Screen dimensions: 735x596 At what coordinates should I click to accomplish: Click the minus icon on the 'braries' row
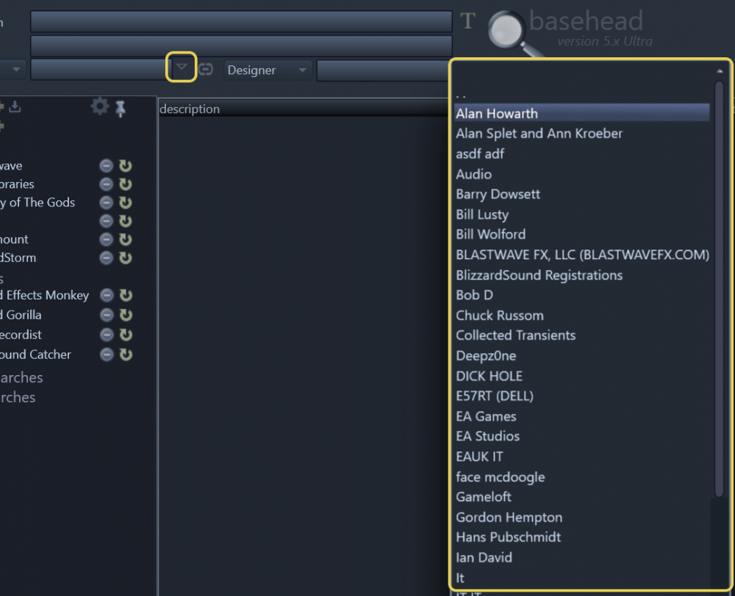tap(107, 184)
